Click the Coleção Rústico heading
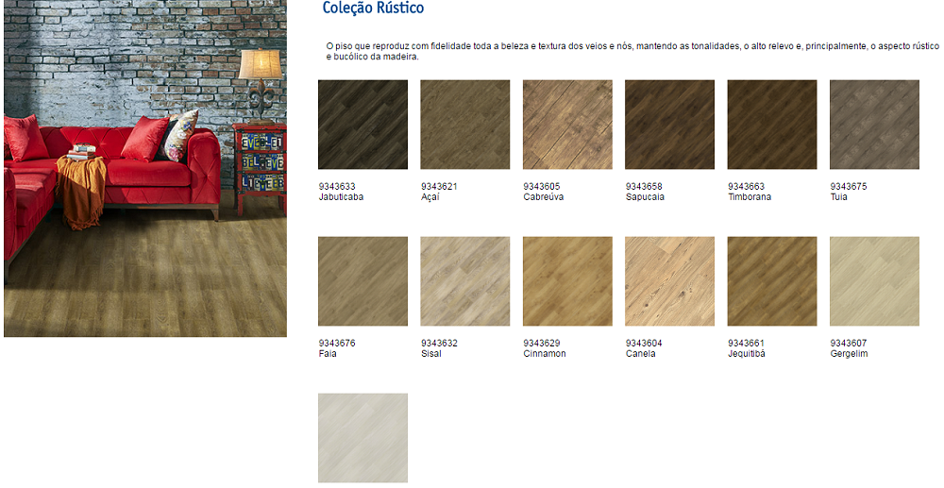 tap(373, 8)
